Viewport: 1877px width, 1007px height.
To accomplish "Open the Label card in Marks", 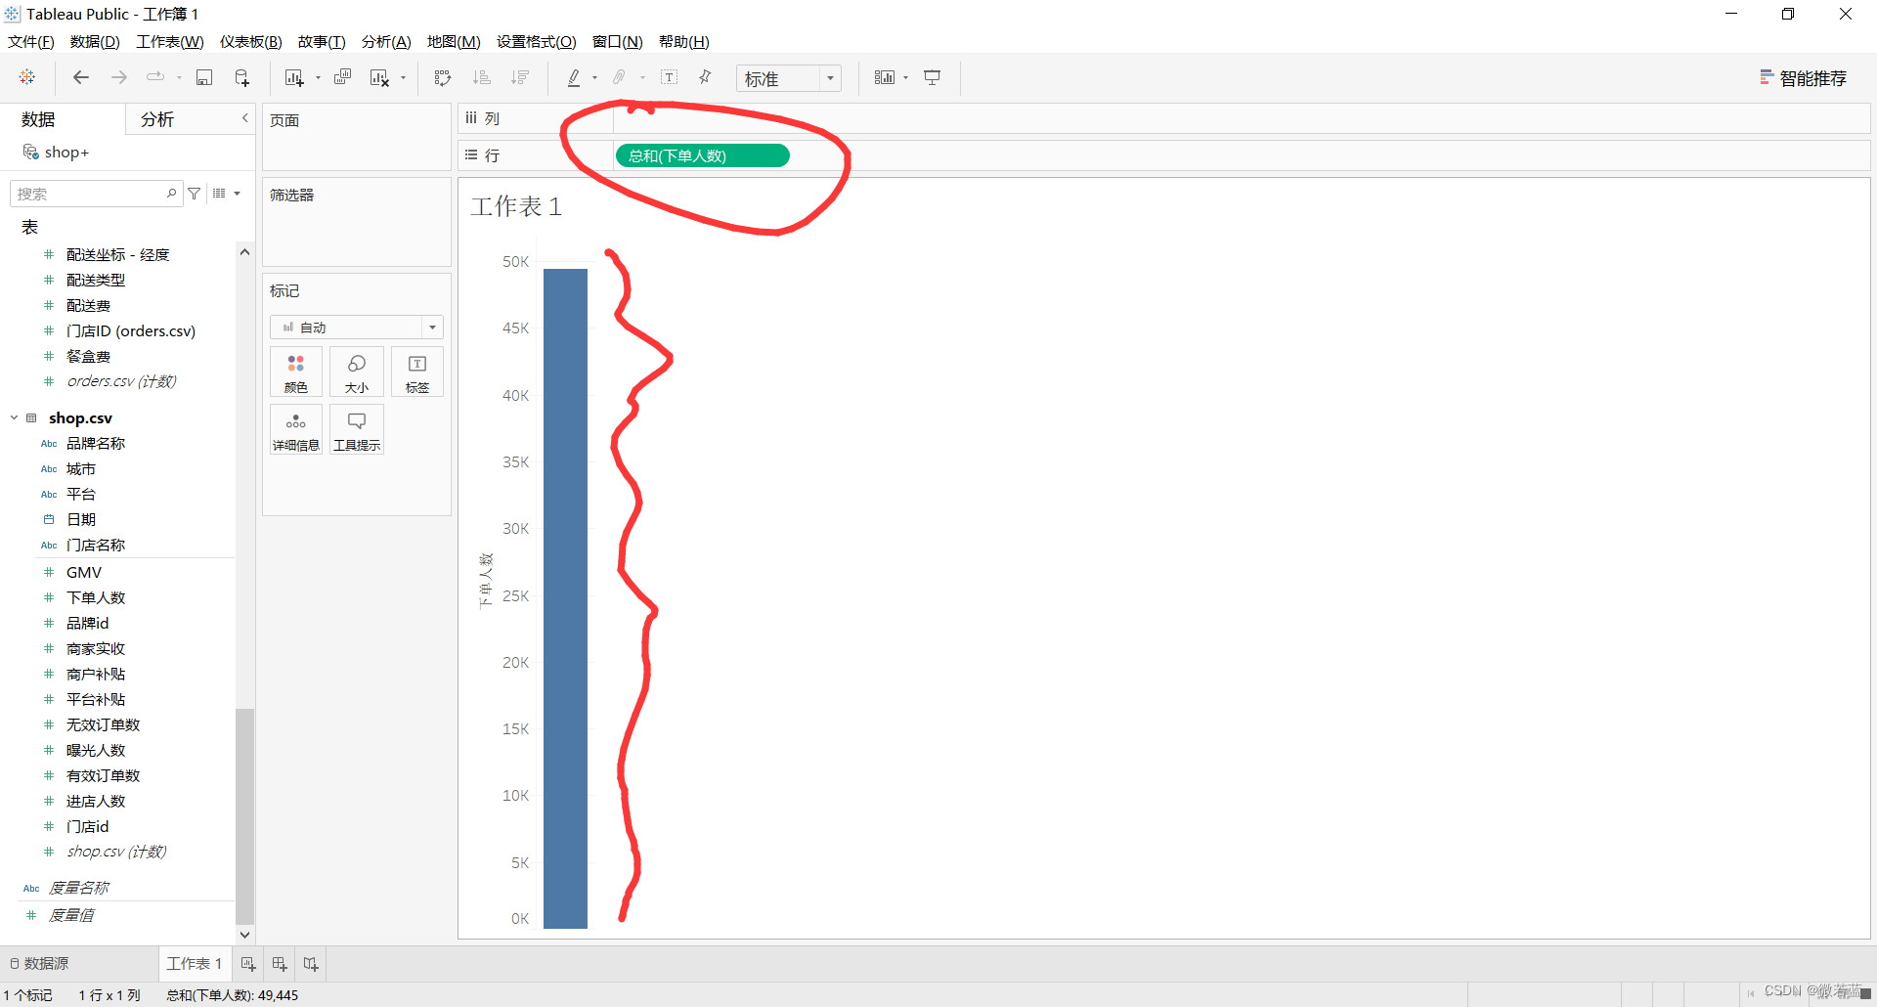I will [x=417, y=372].
